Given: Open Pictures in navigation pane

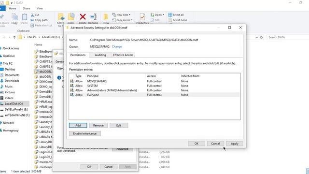Looking at the screenshot, I should point(10,92).
